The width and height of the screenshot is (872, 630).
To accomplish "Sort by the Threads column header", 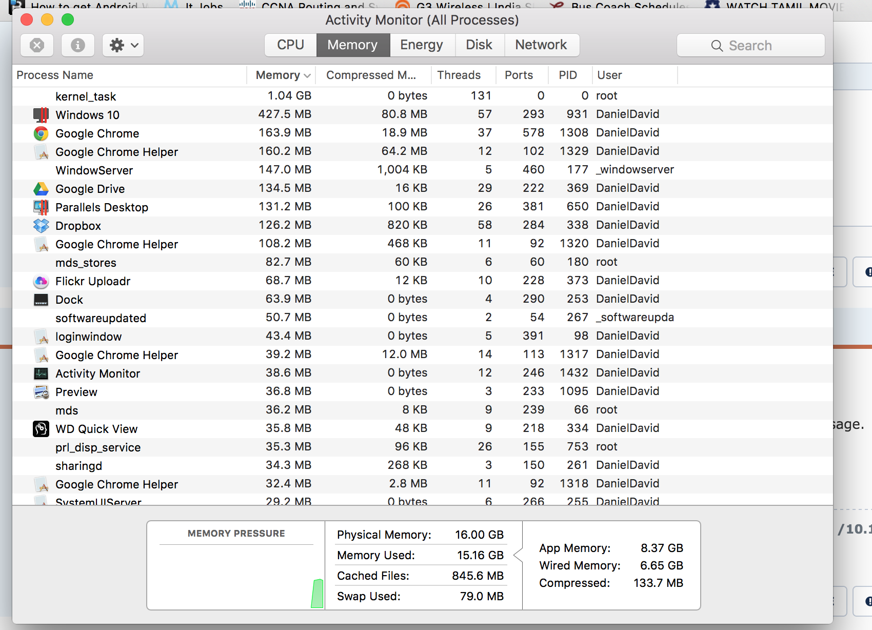I will 463,75.
